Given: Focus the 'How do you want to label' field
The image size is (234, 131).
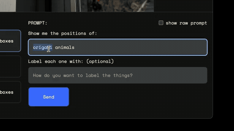Looking at the screenshot, I should pos(118,75).
